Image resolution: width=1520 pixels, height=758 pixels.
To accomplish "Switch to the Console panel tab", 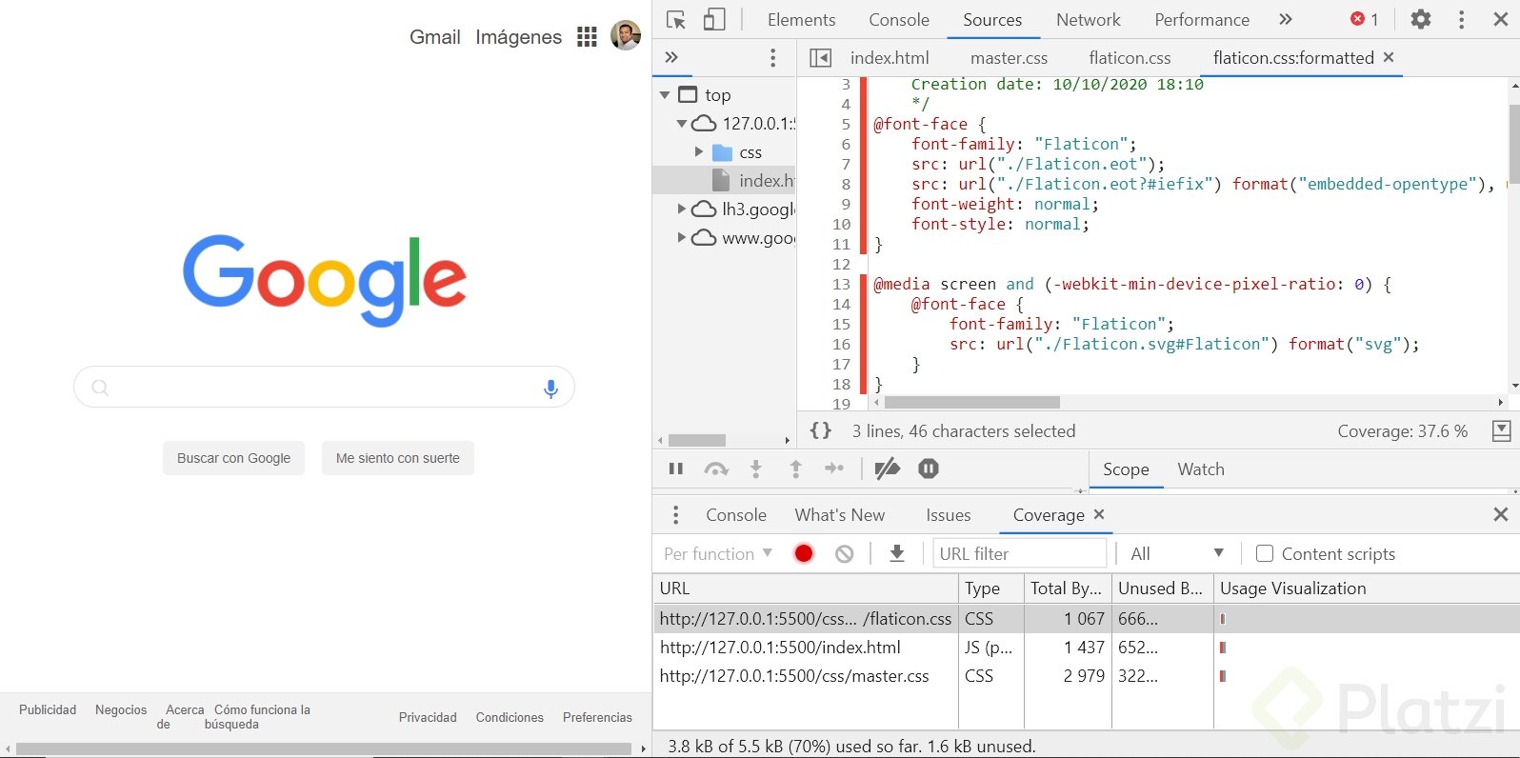I will [899, 20].
